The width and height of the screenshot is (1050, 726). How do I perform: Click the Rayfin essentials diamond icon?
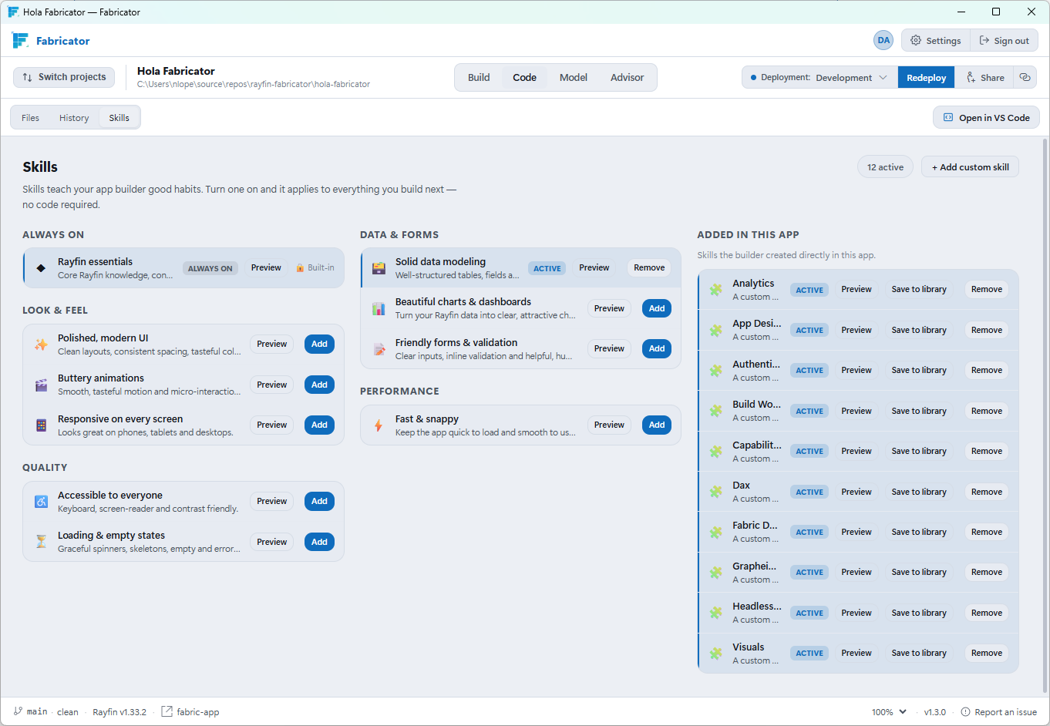pos(41,268)
